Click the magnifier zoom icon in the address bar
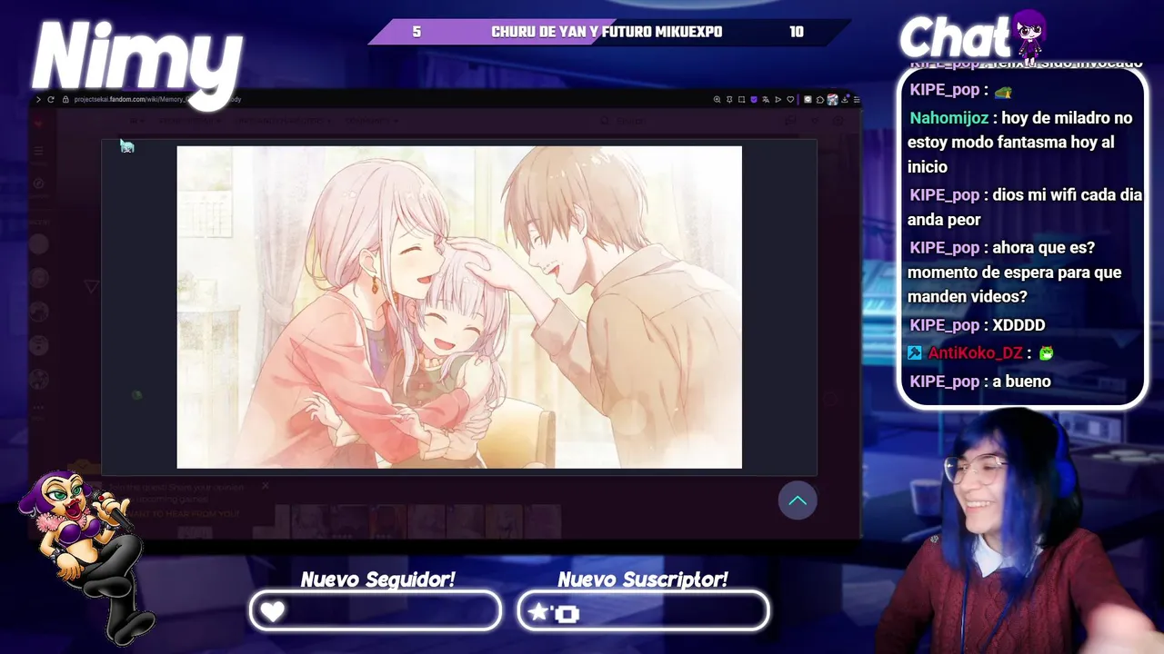Viewport: 1164px width, 654px height. [x=717, y=100]
